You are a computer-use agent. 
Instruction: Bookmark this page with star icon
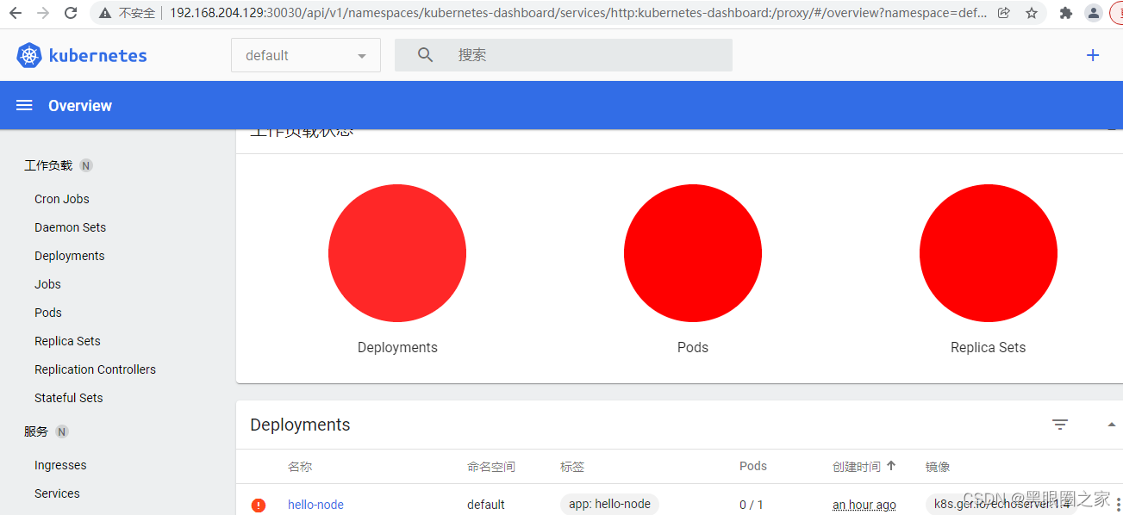[x=1032, y=13]
